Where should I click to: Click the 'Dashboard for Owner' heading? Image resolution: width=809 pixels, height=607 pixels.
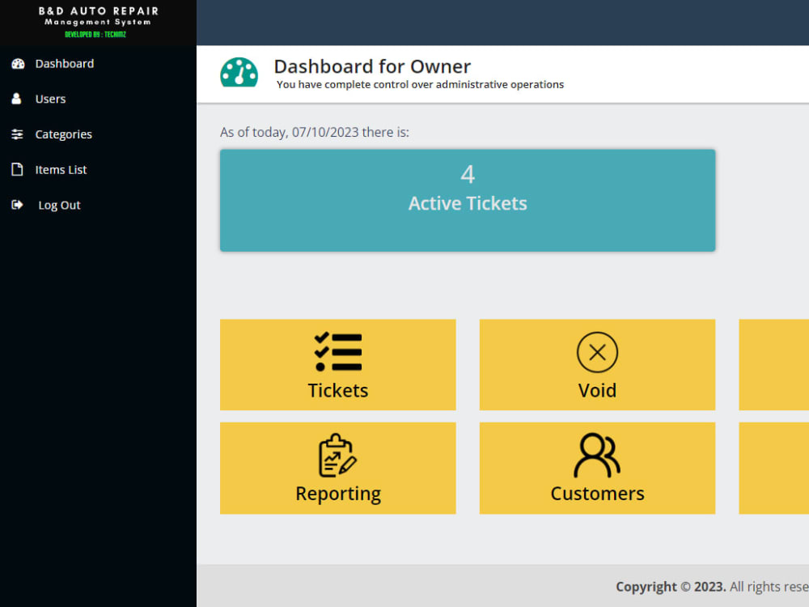pos(372,66)
